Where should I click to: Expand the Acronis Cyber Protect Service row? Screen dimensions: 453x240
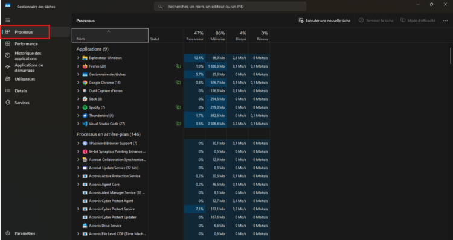(x=78, y=209)
